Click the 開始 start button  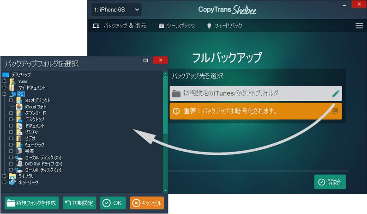click(330, 182)
